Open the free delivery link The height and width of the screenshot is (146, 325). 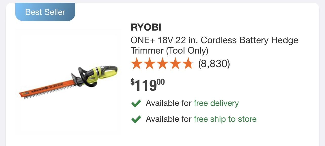point(216,103)
